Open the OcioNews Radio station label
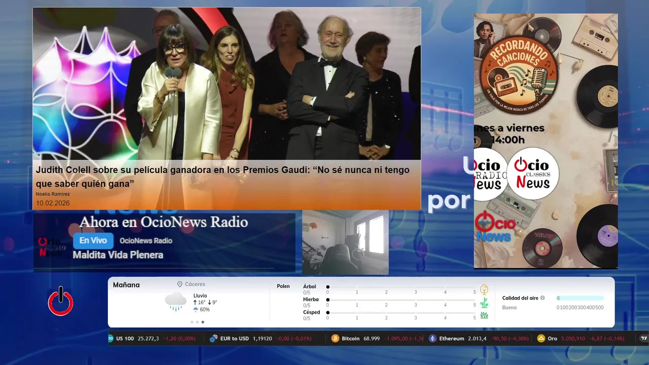649x365 pixels. click(146, 241)
